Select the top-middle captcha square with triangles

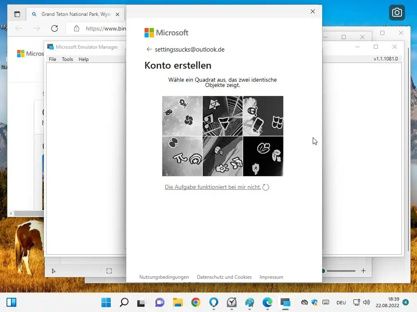pyautogui.click(x=223, y=116)
